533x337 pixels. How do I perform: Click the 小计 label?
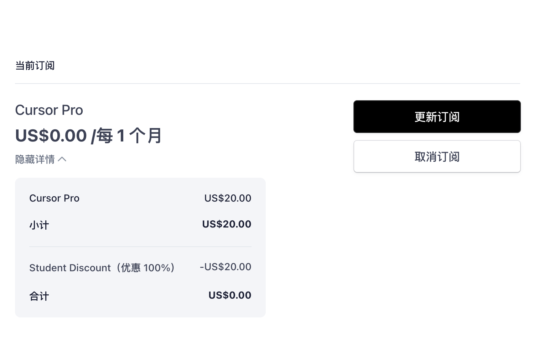[x=39, y=225]
